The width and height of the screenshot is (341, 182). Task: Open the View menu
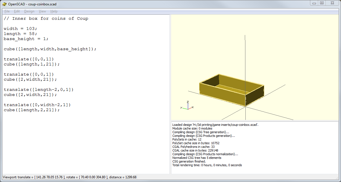42,11
